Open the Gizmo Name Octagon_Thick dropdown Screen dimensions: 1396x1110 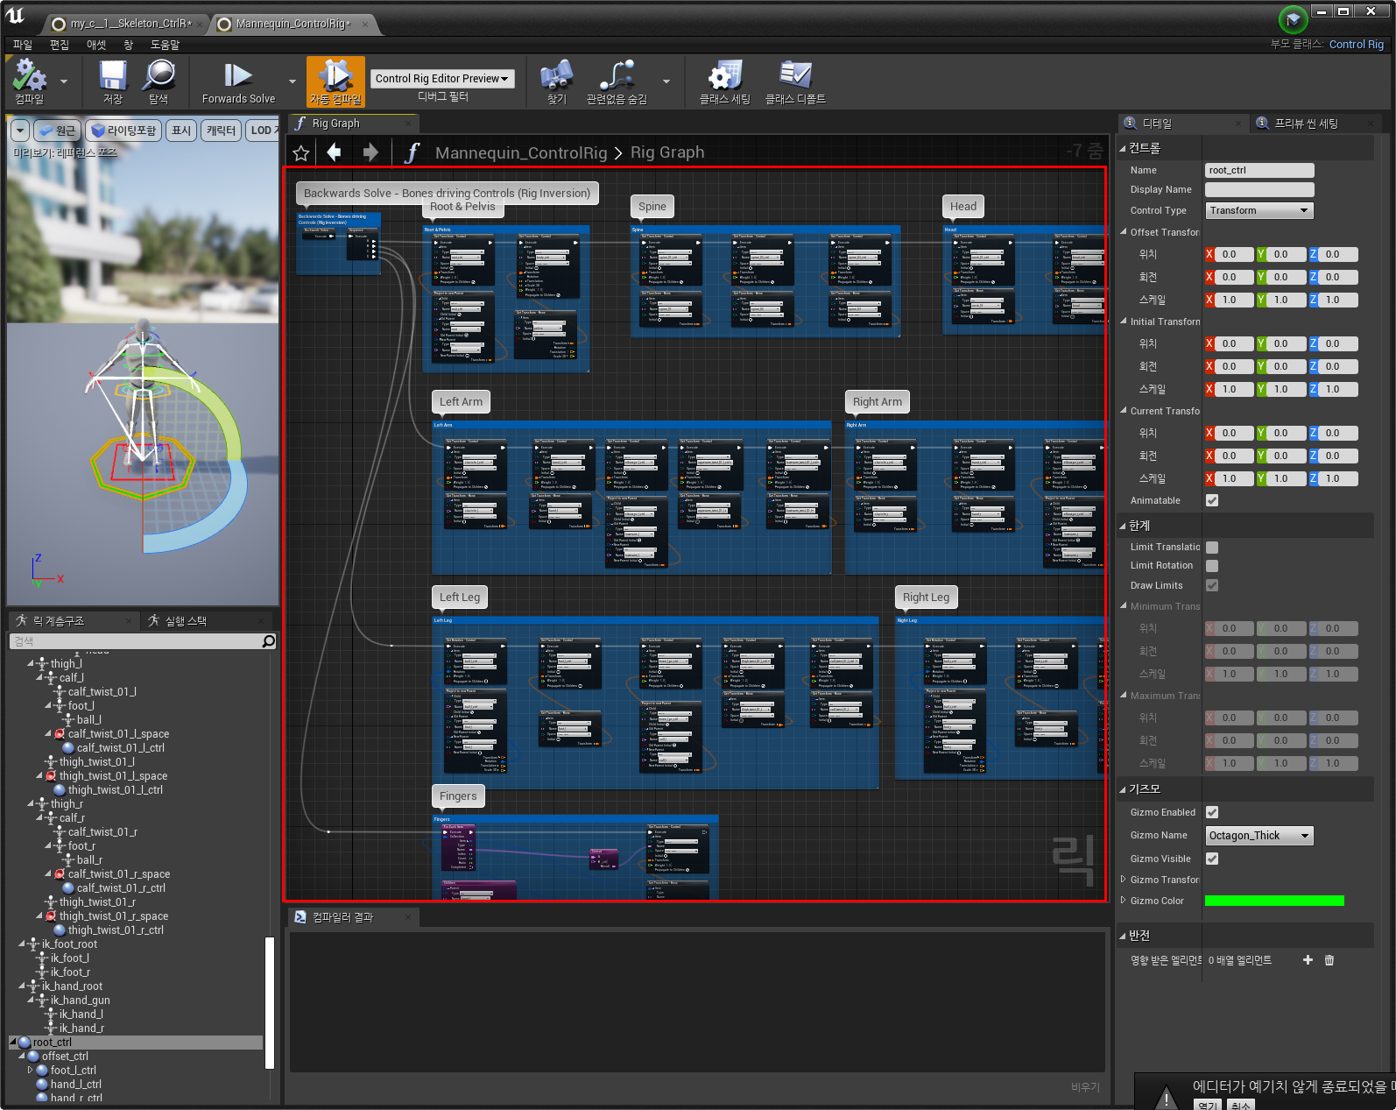[x=1259, y=836]
